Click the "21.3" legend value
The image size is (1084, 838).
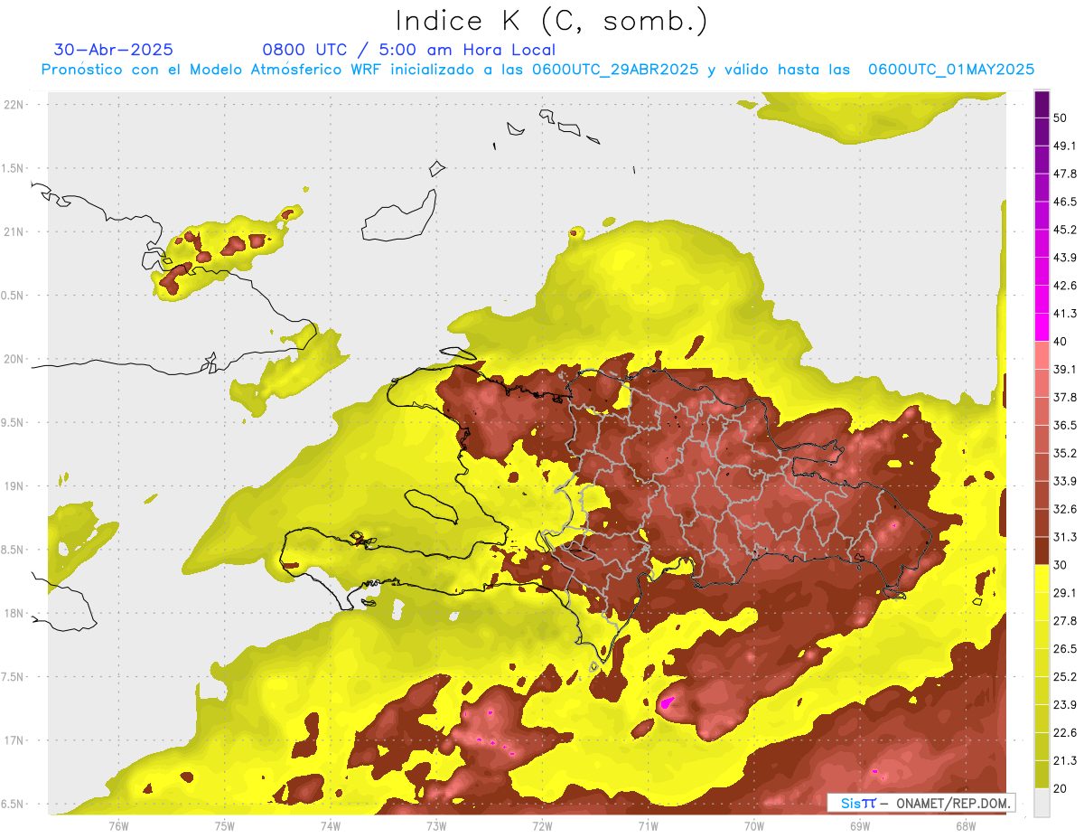[1064, 760]
